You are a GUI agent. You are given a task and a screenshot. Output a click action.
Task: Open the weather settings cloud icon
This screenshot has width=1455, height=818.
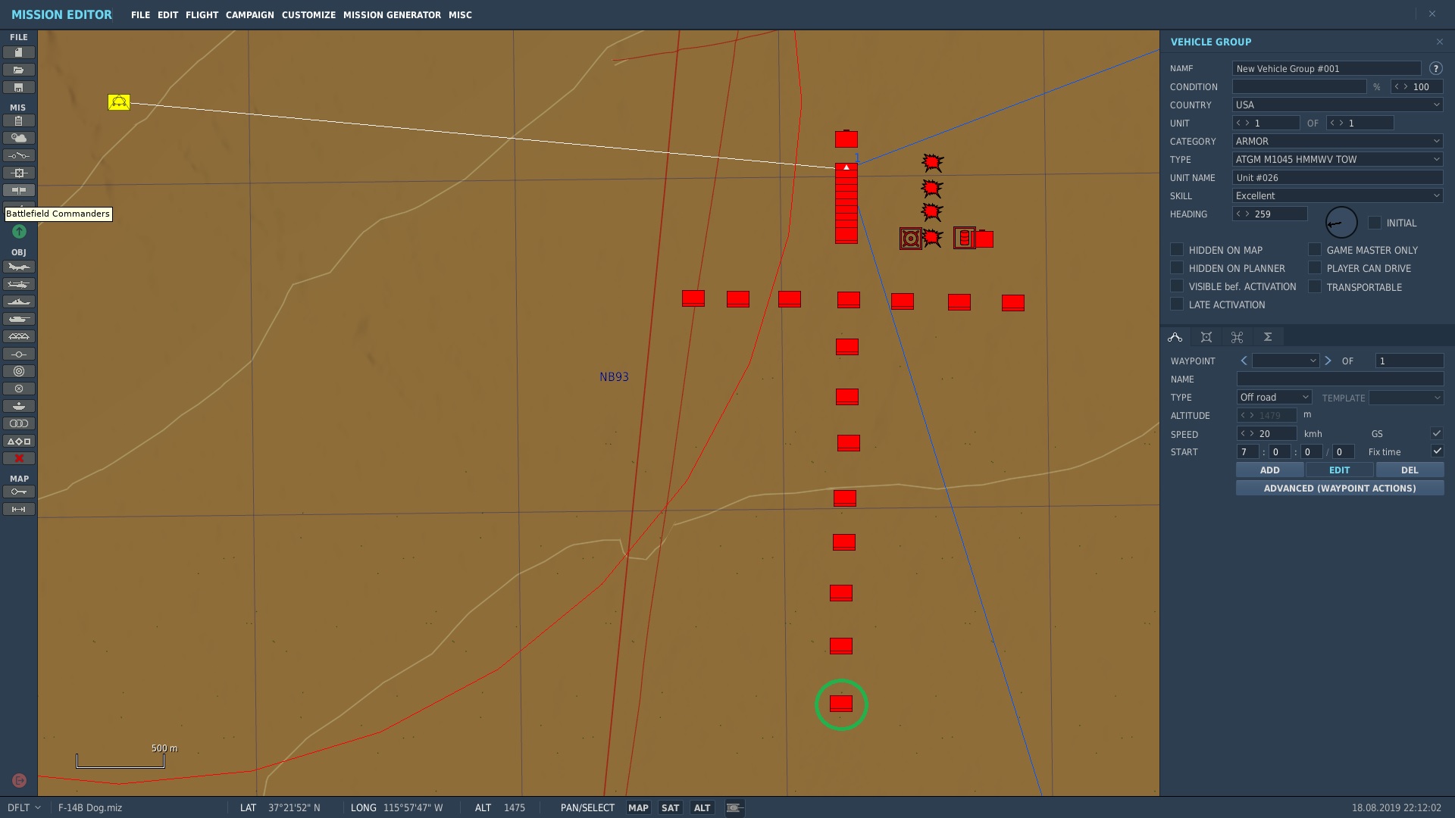(x=19, y=138)
